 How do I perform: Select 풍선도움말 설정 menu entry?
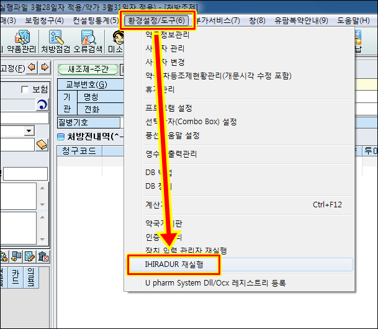[x=239, y=135]
